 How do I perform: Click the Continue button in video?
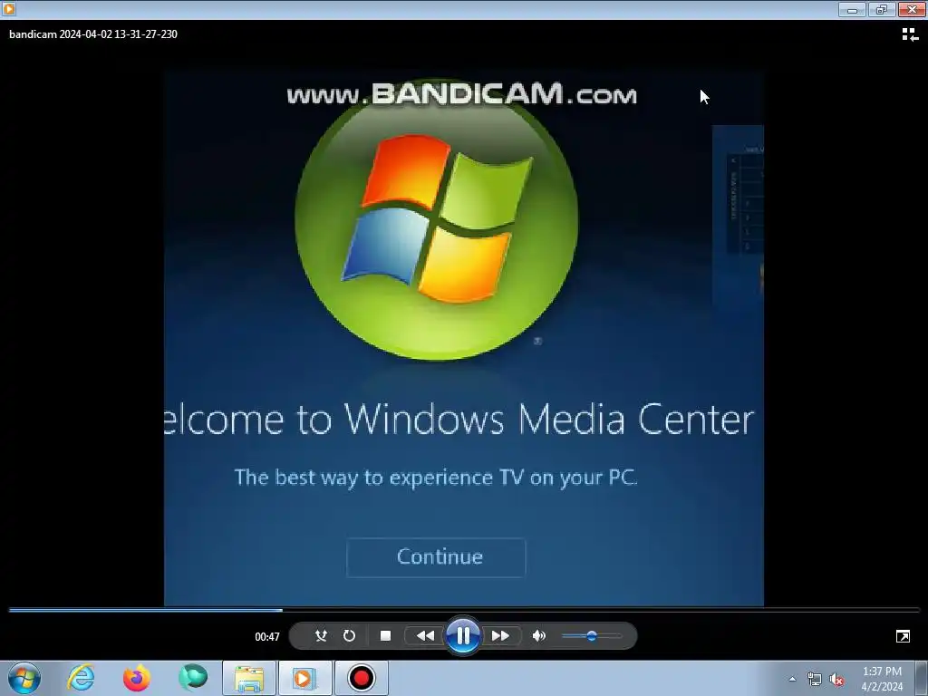click(x=436, y=557)
